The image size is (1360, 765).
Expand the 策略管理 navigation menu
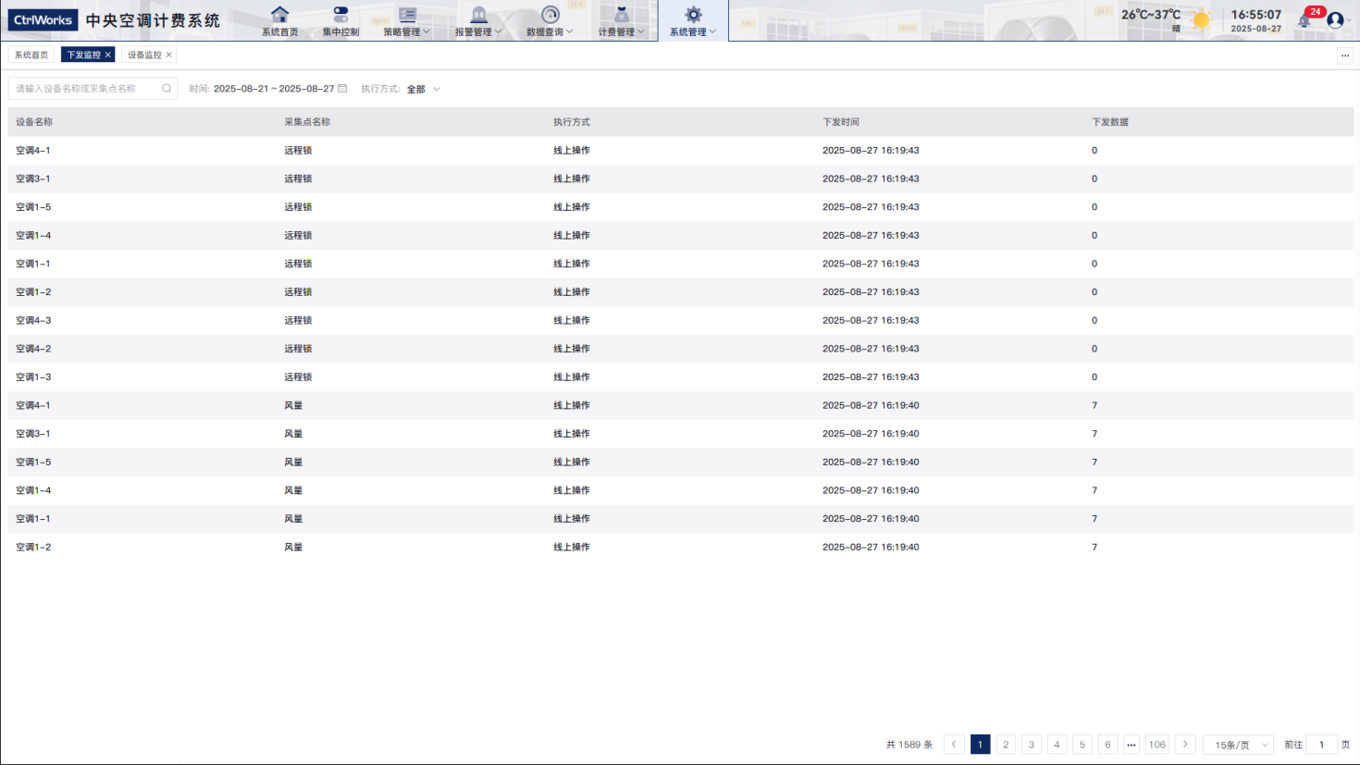click(x=407, y=20)
